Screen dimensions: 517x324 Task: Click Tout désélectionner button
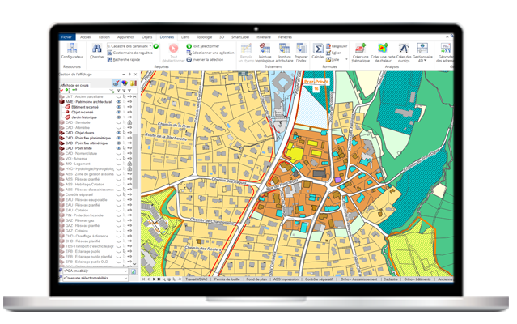point(173,53)
